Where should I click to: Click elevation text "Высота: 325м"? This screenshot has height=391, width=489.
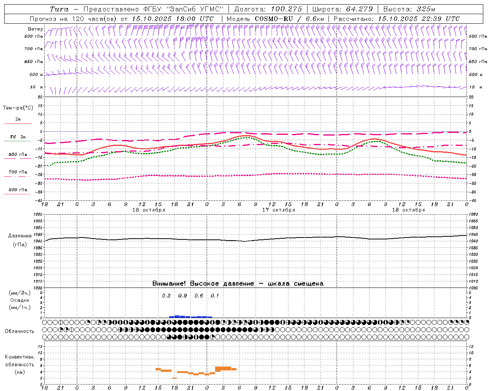tap(409, 9)
